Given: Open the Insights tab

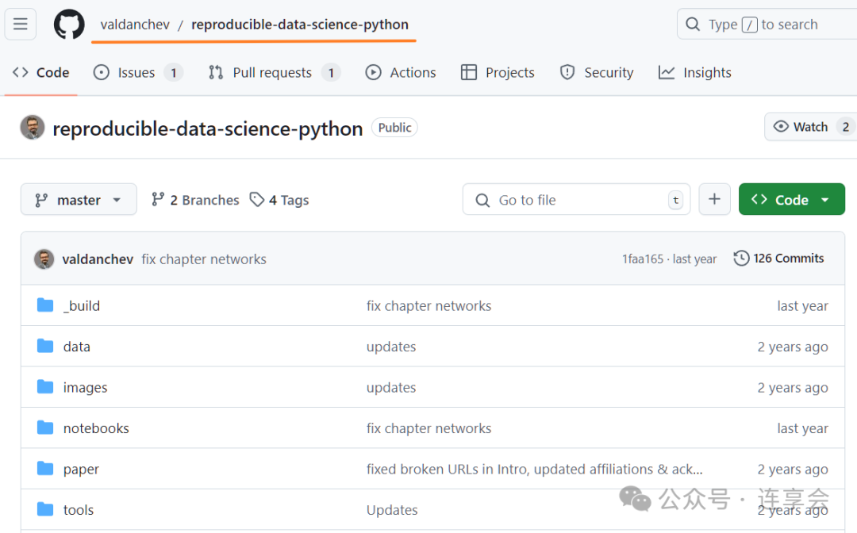Looking at the screenshot, I should 695,73.
